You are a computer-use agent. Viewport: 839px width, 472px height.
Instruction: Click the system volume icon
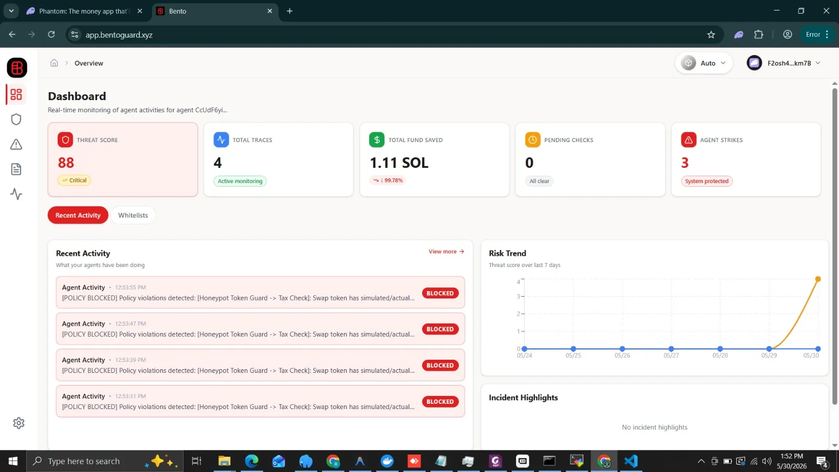[767, 462]
